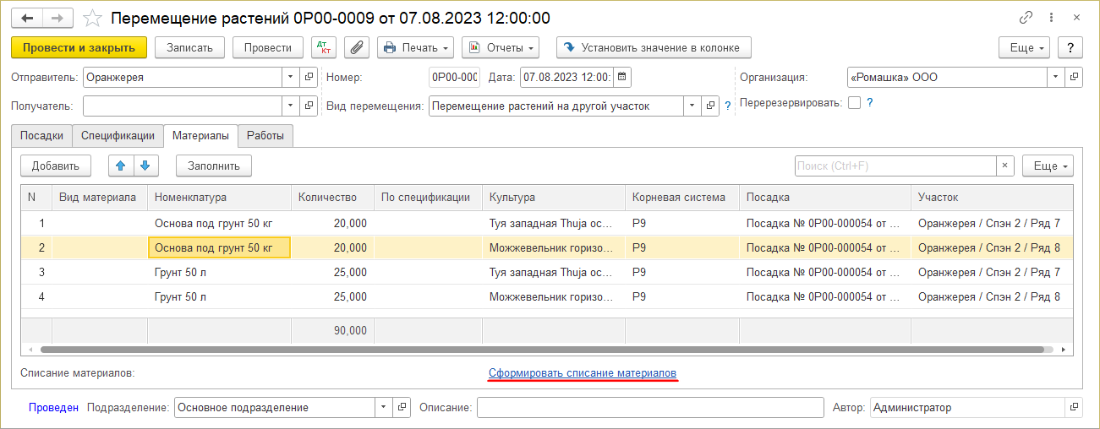Add document to favorites with star icon
This screenshot has height=429, width=1100.
(94, 18)
